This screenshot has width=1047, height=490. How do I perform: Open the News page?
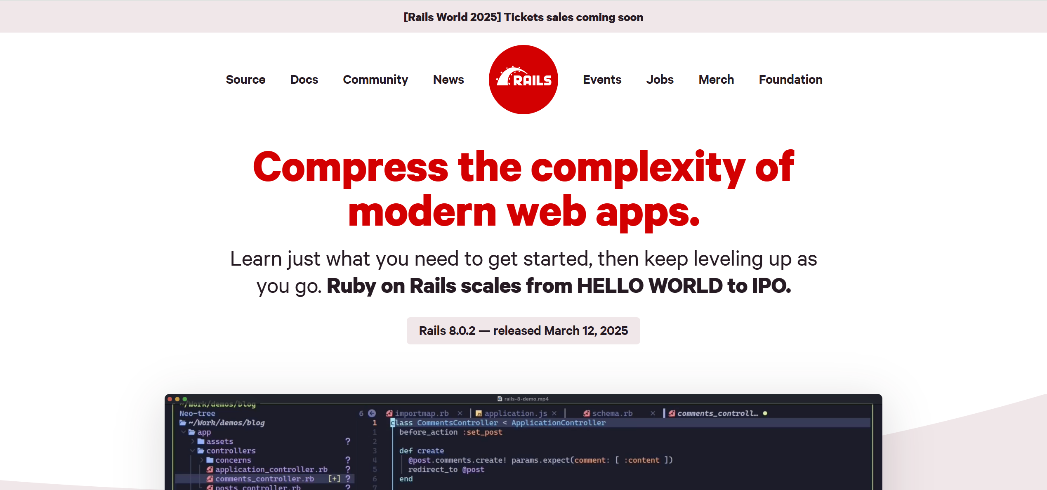[448, 79]
